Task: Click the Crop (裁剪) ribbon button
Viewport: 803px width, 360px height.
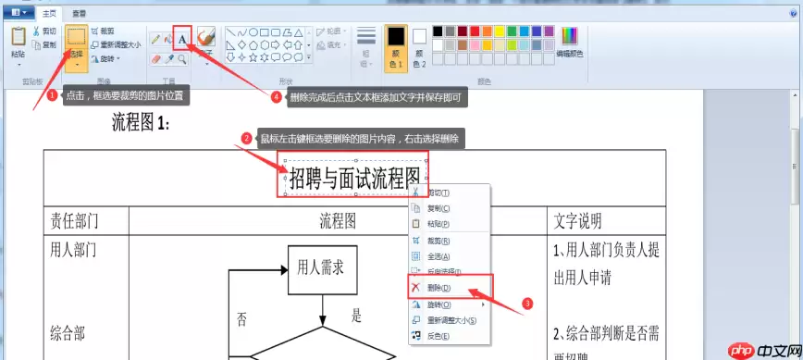Action: 103,31
